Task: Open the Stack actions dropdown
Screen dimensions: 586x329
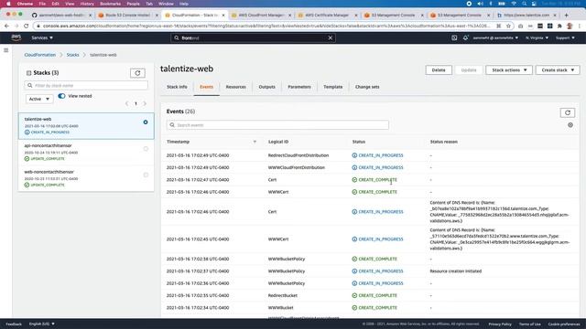Action: pyautogui.click(x=509, y=70)
